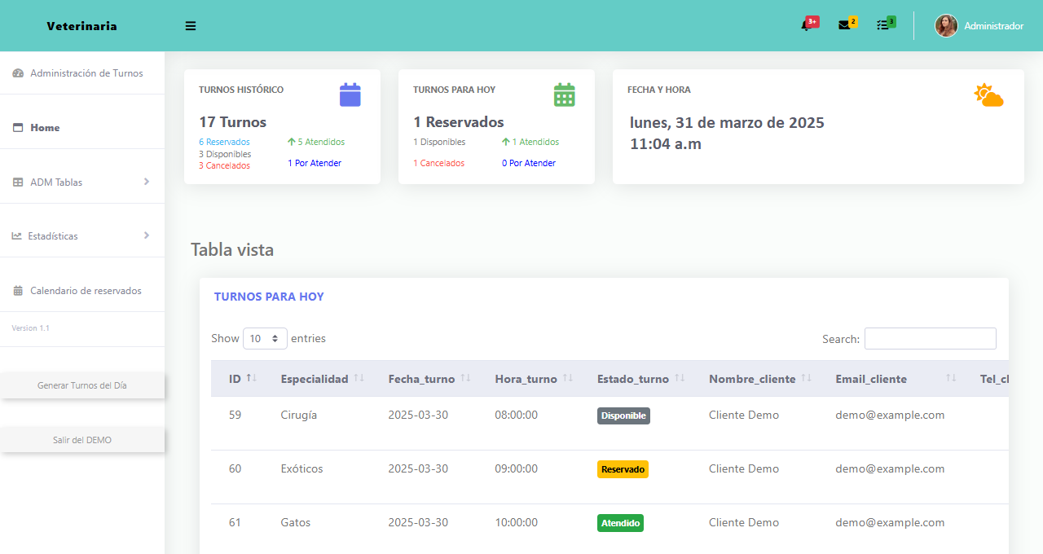Open the messages envelope icon
The height and width of the screenshot is (554, 1043).
tap(844, 25)
